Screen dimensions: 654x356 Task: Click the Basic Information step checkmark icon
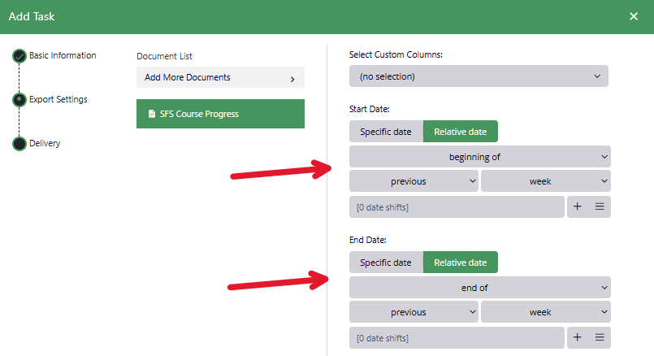pyautogui.click(x=19, y=56)
